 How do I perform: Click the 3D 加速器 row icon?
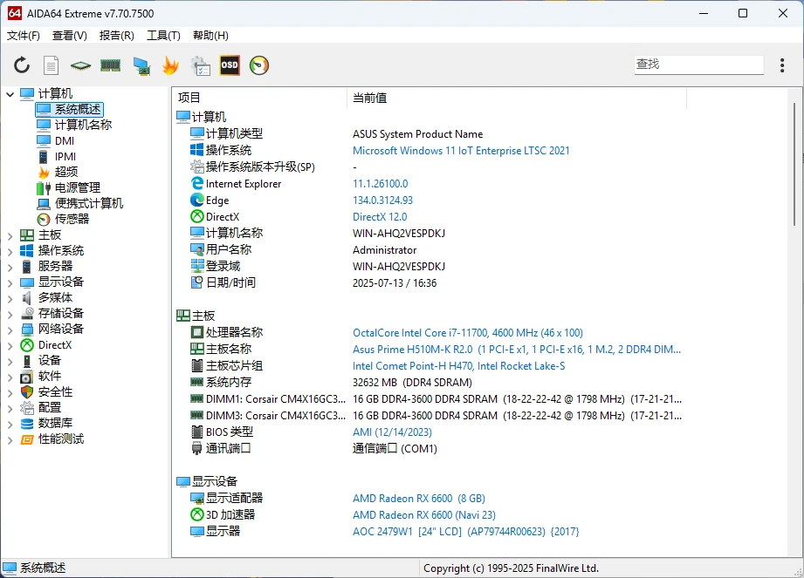(197, 514)
